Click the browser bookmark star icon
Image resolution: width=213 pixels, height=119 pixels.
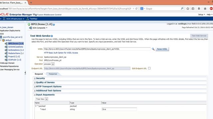pos(188,9)
